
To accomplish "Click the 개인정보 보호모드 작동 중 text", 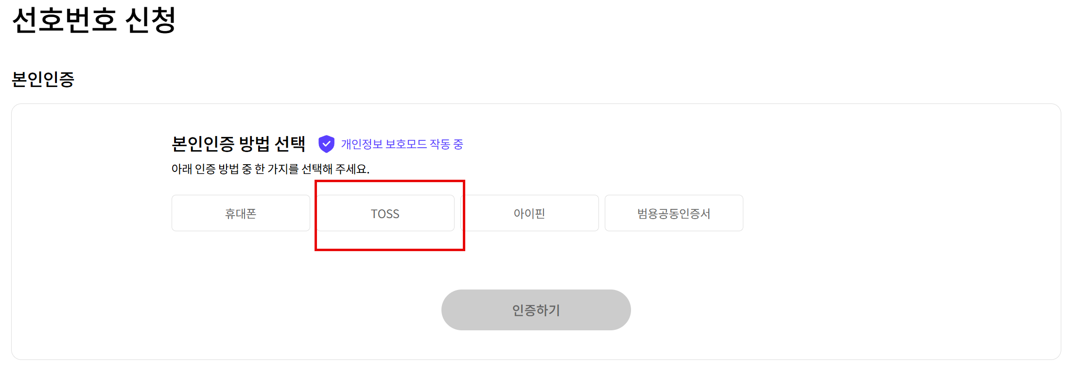I will coord(402,144).
